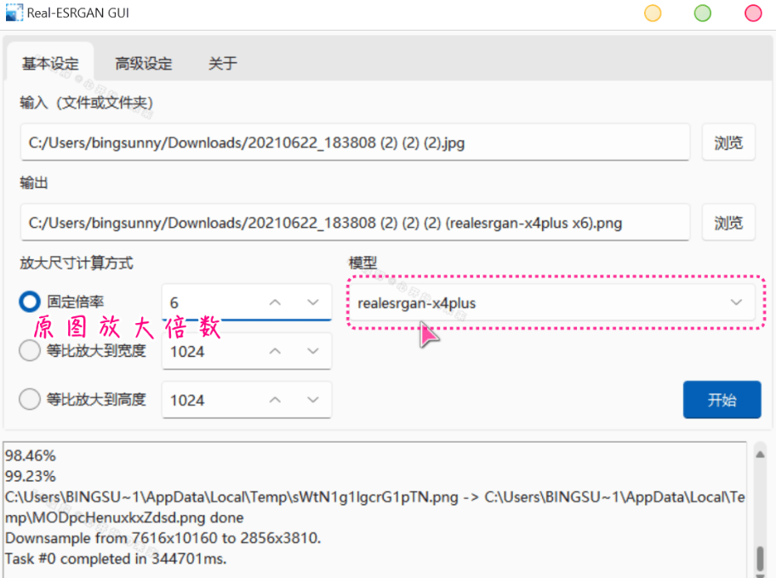Select the 固定倍率 radio button
This screenshot has height=578, width=776.
29,302
